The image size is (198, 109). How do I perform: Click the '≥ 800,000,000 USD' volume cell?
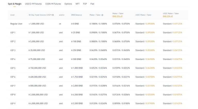click(x=37, y=86)
